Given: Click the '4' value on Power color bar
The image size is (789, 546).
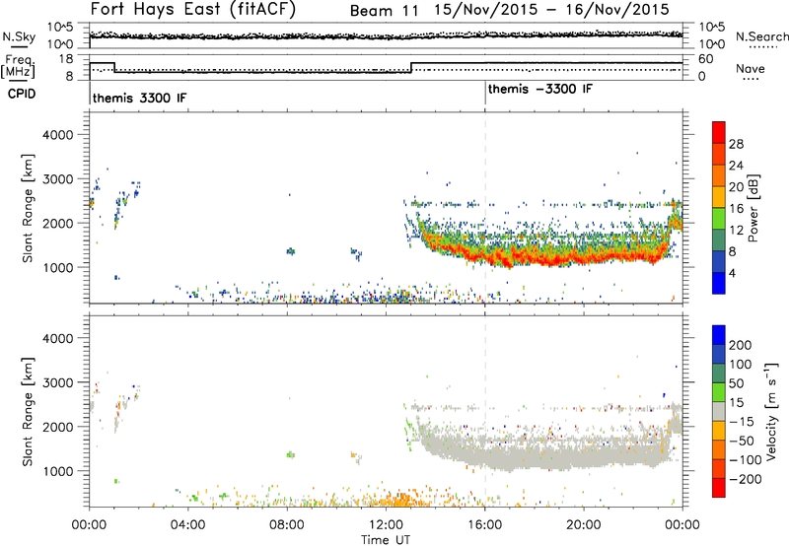Looking at the screenshot, I should [732, 273].
